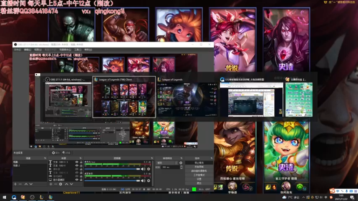The height and width of the screenshot is (201, 358).
Task: Open desktop audio settings gear
Action: (149, 181)
